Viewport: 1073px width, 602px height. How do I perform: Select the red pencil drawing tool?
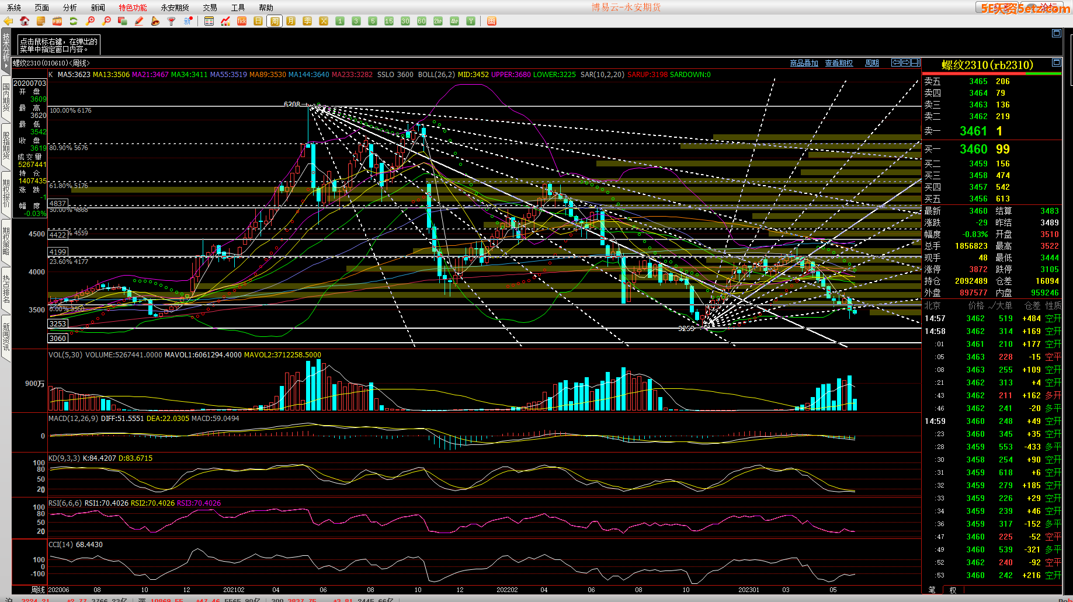[x=139, y=21]
